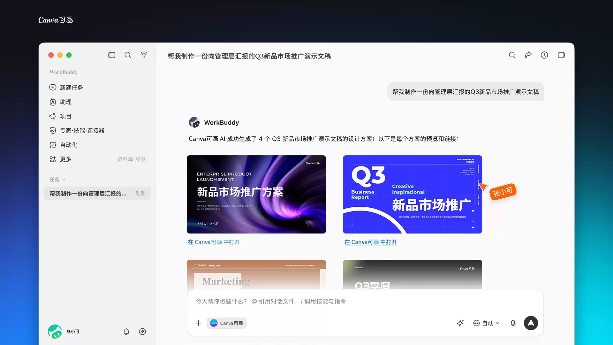Click the 项目 projects icon

coord(53,116)
